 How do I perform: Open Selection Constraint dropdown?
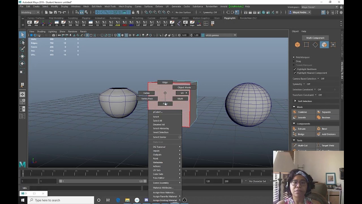click(x=315, y=90)
